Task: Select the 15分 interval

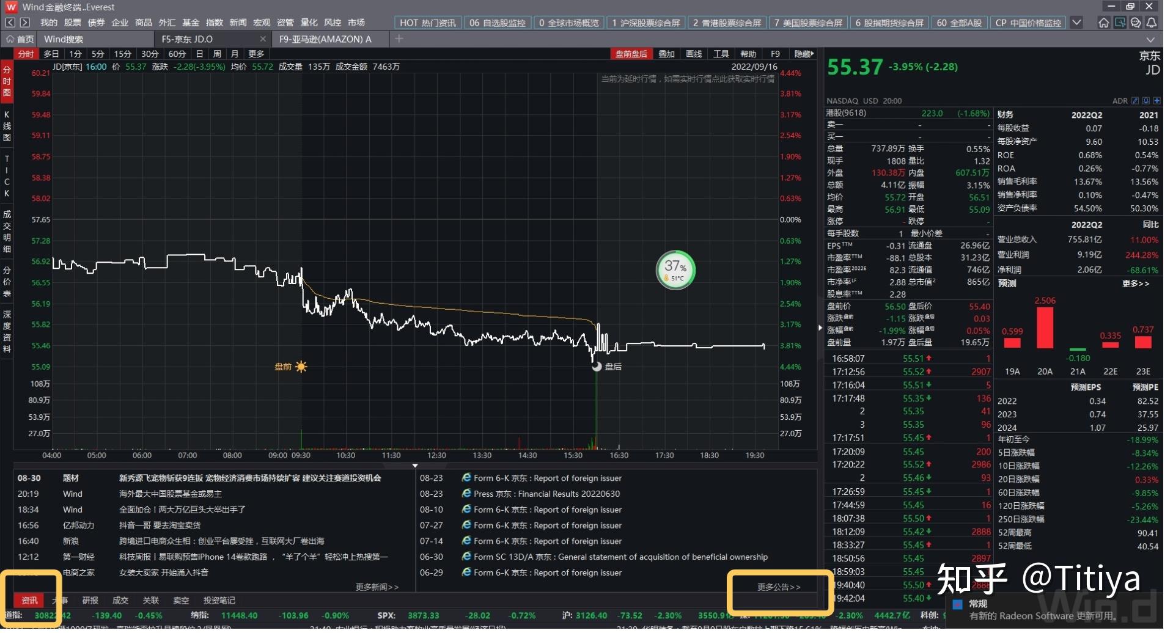Action: pos(123,54)
